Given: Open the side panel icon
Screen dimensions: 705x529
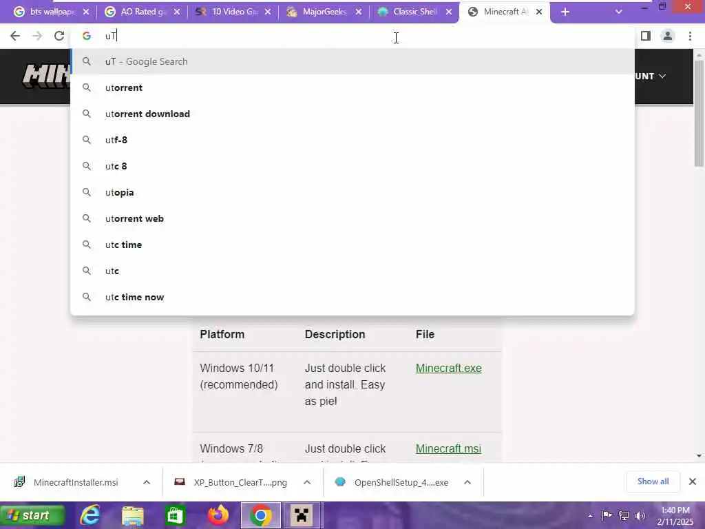Looking at the screenshot, I should click(x=646, y=36).
